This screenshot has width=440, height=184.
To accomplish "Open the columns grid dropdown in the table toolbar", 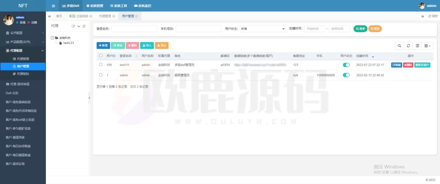I will click(x=428, y=46).
